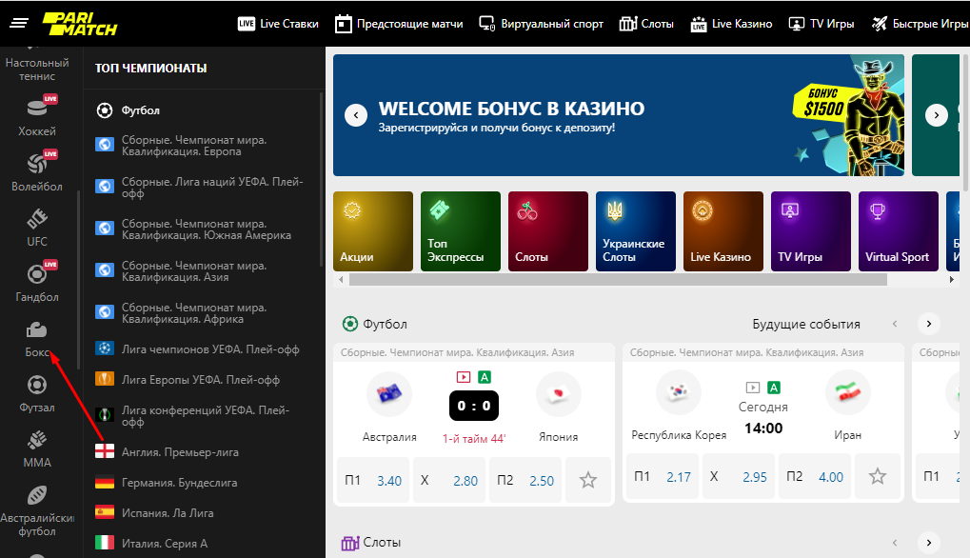Open the Будущие события label
Viewport: 970px width, 558px height.
(x=806, y=324)
